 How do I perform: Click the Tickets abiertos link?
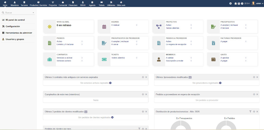pos(118,58)
